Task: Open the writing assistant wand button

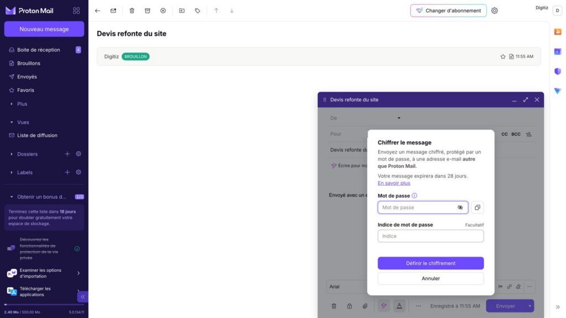Action: pos(384,306)
